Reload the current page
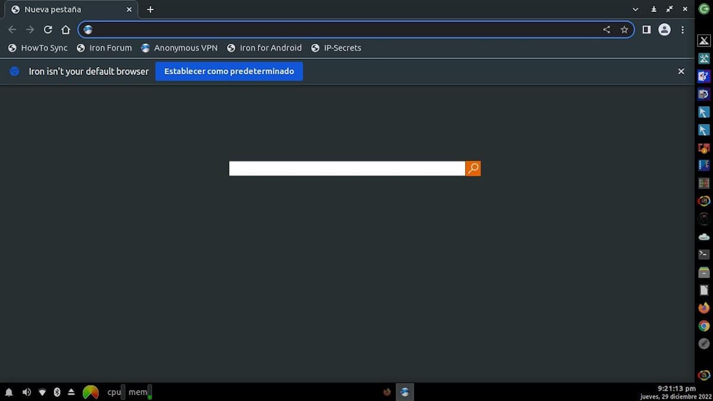713x401 pixels. (48, 29)
